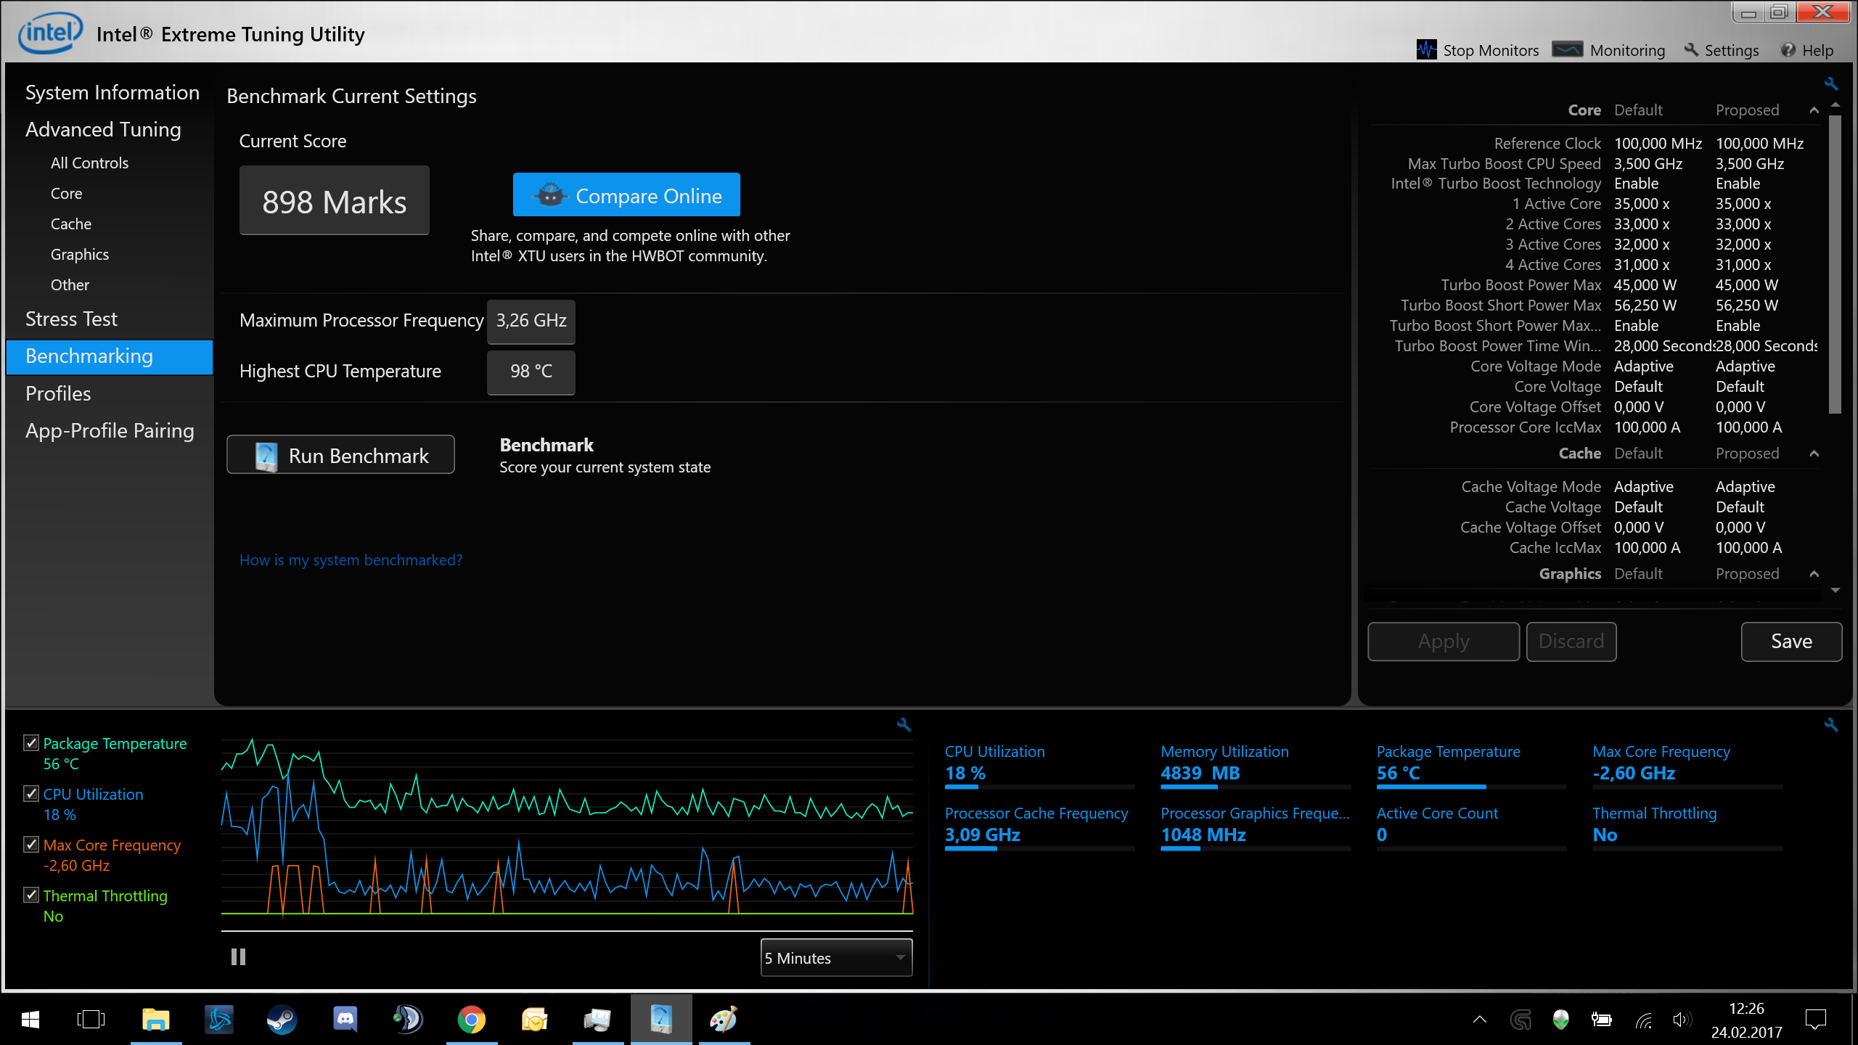Toggle the CPU Utilization checkbox
This screenshot has height=1045, width=1858.
pyautogui.click(x=31, y=794)
